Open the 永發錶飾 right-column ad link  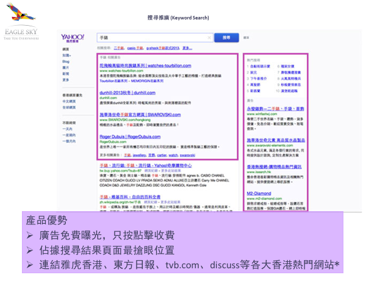pos(276,109)
